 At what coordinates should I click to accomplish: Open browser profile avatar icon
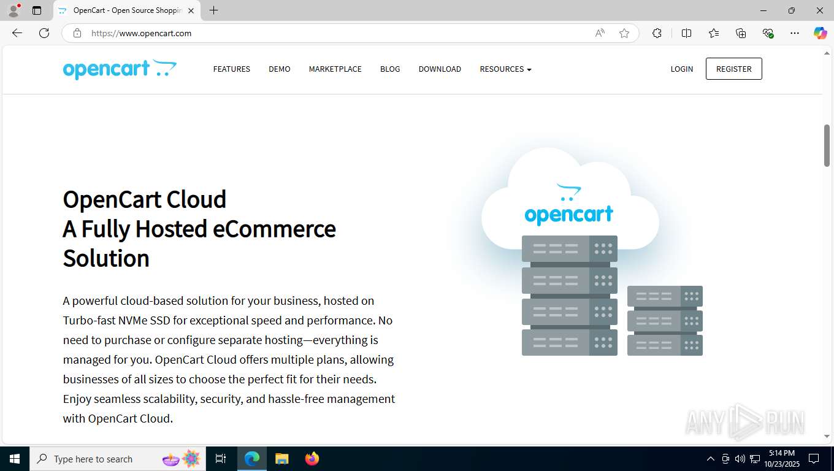[x=13, y=10]
